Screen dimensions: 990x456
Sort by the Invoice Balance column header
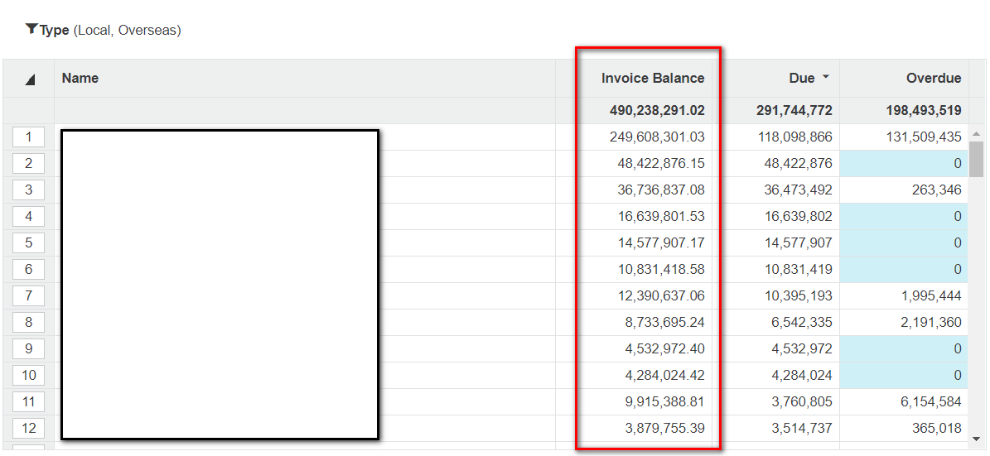[x=653, y=79]
